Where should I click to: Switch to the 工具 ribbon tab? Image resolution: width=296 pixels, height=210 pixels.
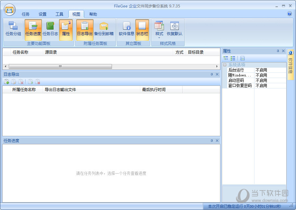(x=59, y=14)
